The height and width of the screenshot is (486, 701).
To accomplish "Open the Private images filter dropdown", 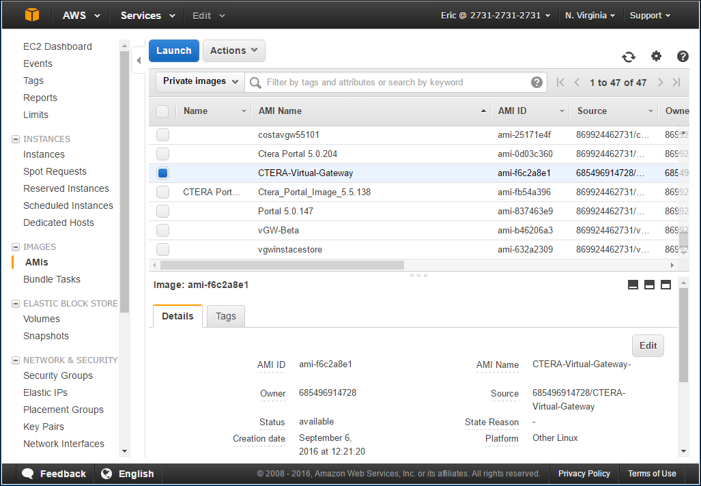I will tap(200, 81).
